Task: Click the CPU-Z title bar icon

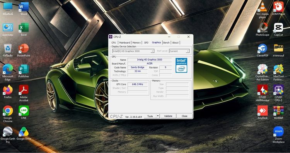Action: pyautogui.click(x=111, y=37)
